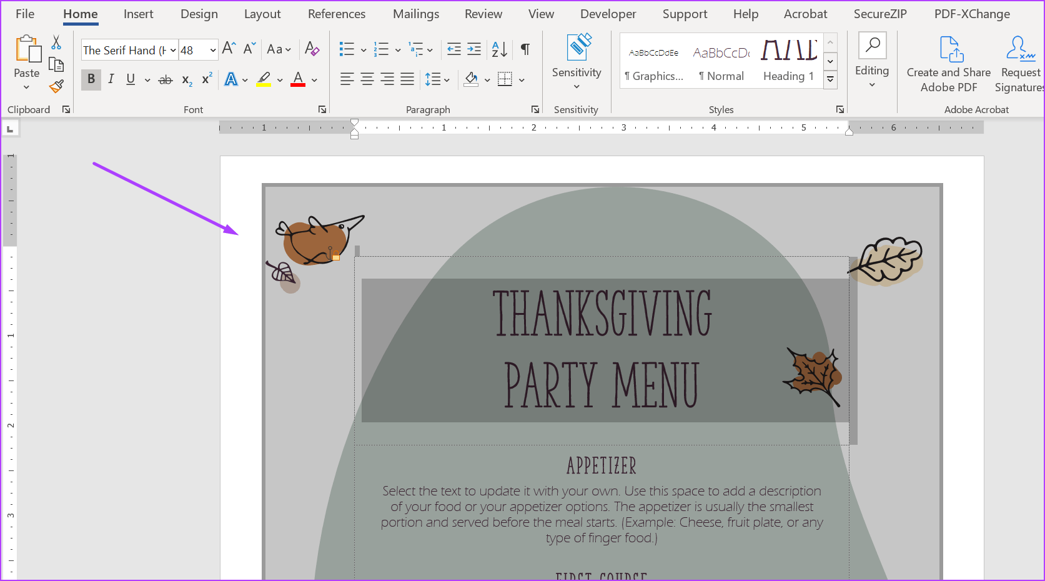The image size is (1045, 581).
Task: Click Create and Share Adobe PDF
Action: (948, 62)
